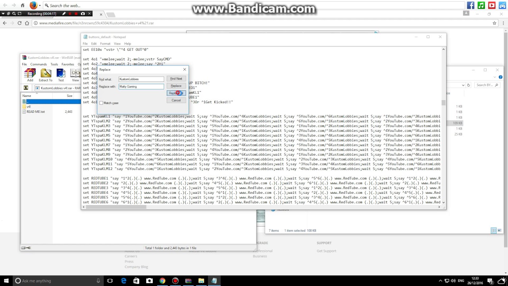Click the Facebook icon in browser toolbar
508x286 pixels.
tap(471, 6)
